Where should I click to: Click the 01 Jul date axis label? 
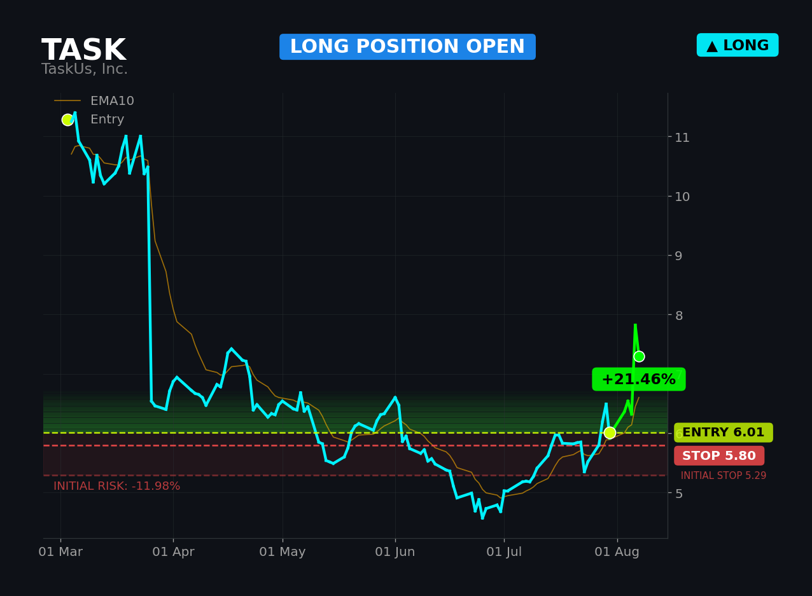(504, 552)
